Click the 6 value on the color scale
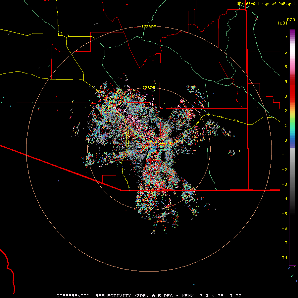298x298 pixels. pos(286,52)
